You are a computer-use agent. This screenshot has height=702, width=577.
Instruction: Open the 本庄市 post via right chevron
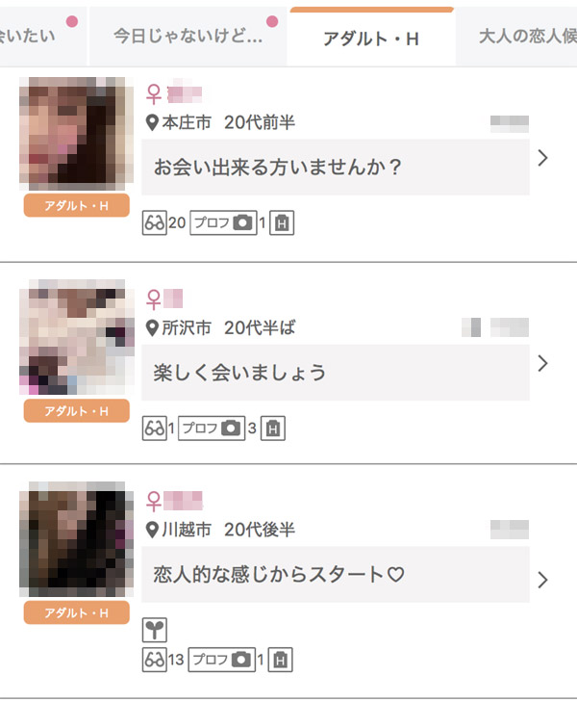(x=542, y=158)
